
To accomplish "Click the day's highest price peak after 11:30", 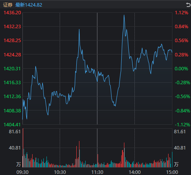I will click(x=124, y=15).
